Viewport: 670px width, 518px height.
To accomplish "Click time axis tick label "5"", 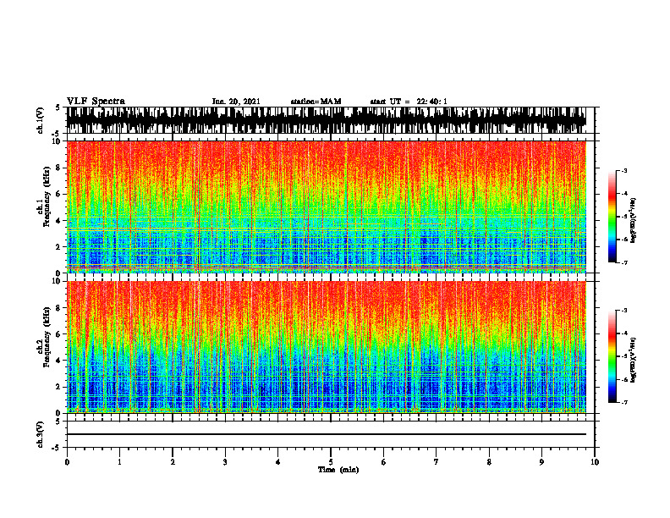I will [331, 462].
